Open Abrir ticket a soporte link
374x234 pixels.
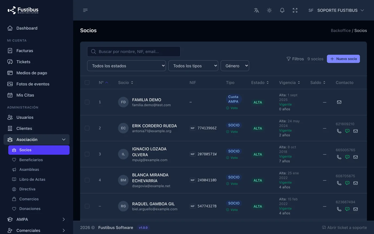(344, 228)
